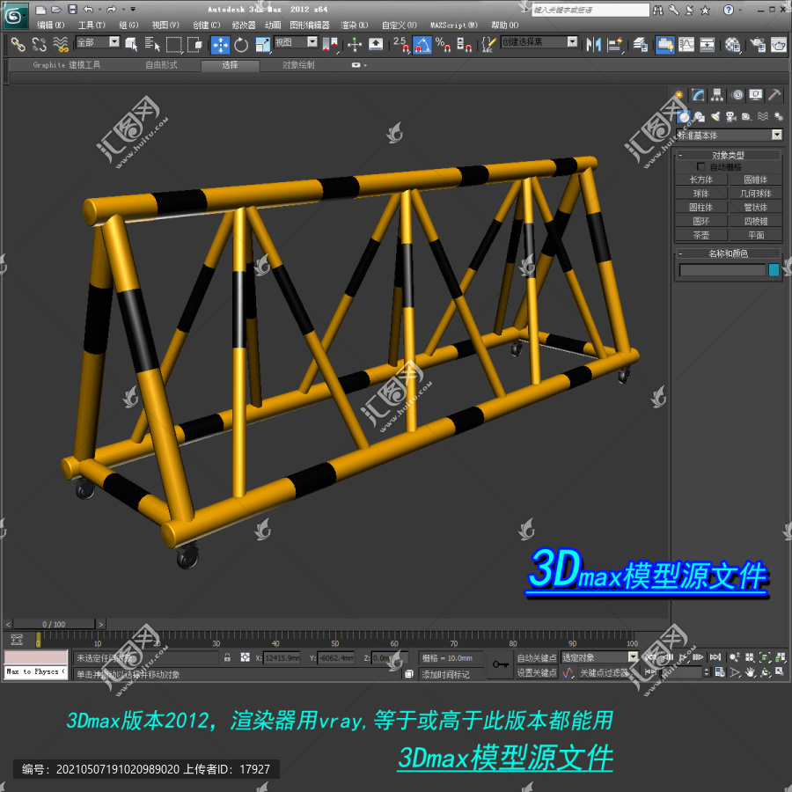The width and height of the screenshot is (792, 792).
Task: Open the 编辑(E) menu
Action: [x=51, y=25]
